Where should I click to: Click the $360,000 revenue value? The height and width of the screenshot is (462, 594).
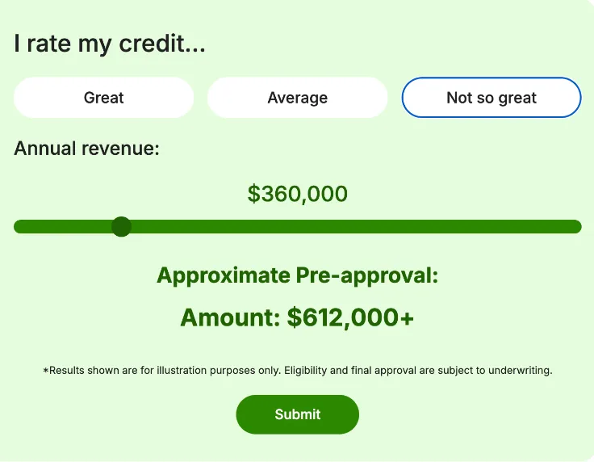click(x=297, y=194)
